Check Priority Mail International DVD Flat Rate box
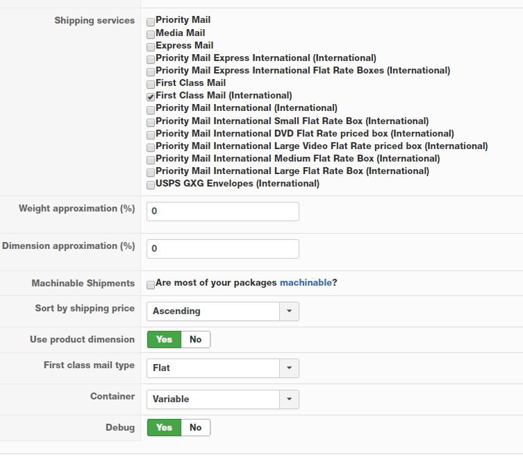The image size is (523, 457). tap(151, 135)
